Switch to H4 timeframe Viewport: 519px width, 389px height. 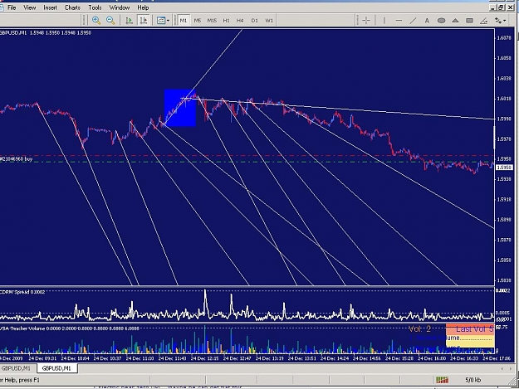[x=240, y=21]
